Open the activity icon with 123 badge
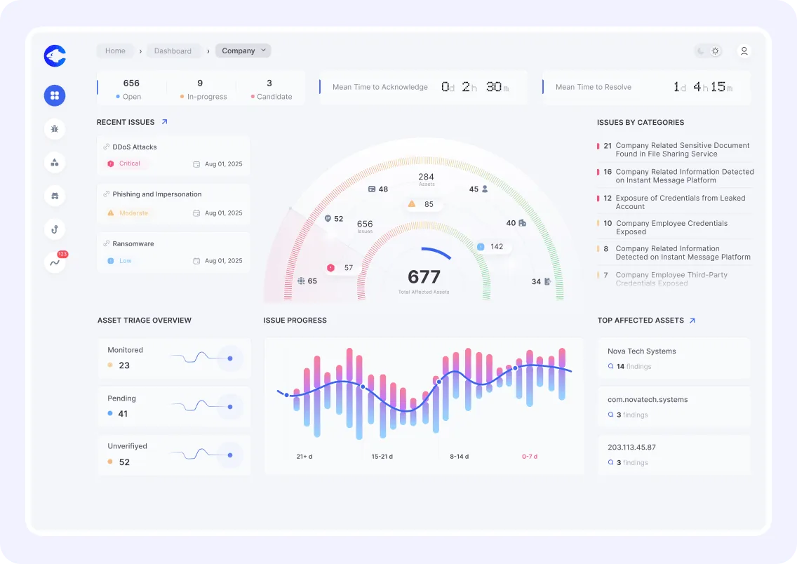This screenshot has height=564, width=797. [x=55, y=262]
